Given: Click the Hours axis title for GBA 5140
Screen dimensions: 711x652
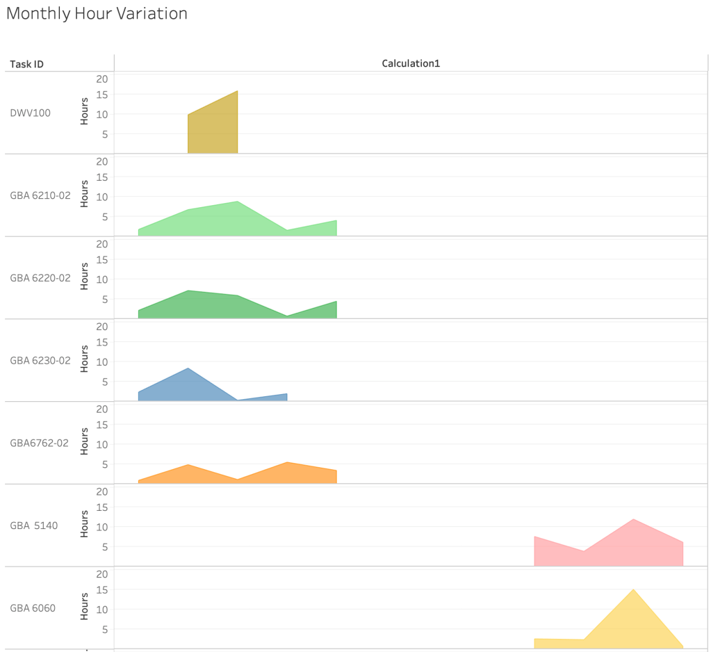Looking at the screenshot, I should pyautogui.click(x=84, y=524).
